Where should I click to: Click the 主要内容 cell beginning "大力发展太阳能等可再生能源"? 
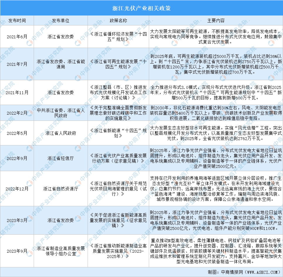[216, 37]
